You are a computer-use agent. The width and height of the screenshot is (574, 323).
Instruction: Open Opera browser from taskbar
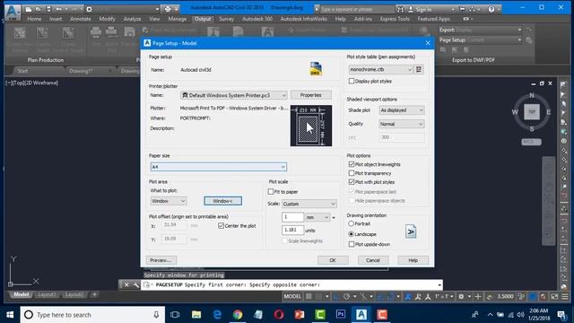[x=279, y=315]
